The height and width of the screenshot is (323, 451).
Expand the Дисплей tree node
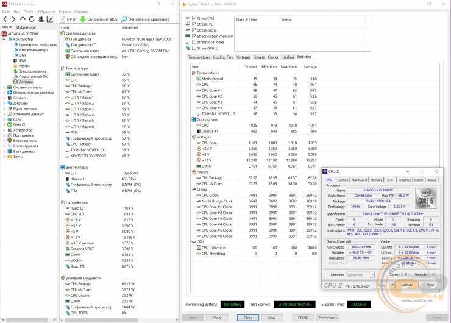pos(4,103)
